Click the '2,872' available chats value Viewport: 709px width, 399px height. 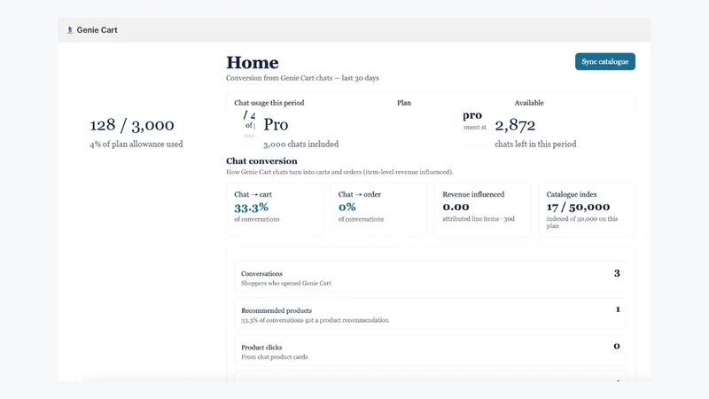(x=515, y=125)
